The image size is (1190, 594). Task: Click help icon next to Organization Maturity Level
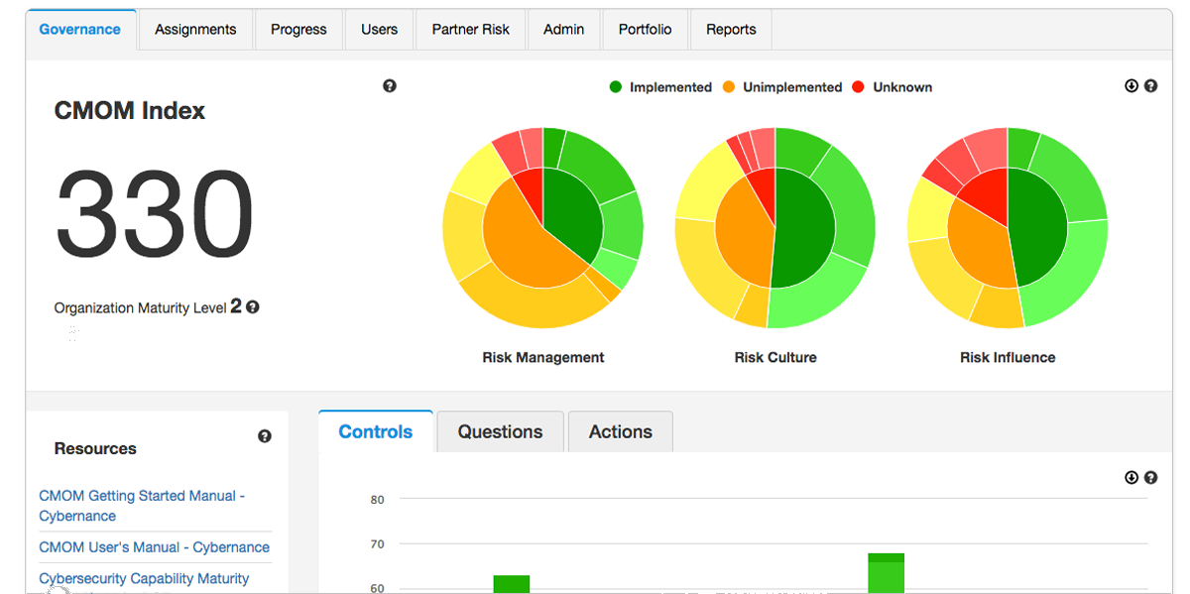253,307
